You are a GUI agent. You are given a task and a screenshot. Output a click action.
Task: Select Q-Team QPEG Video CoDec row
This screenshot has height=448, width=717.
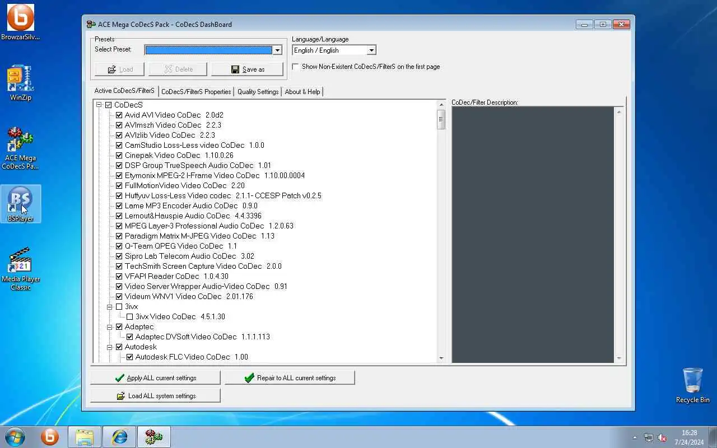[x=181, y=246]
